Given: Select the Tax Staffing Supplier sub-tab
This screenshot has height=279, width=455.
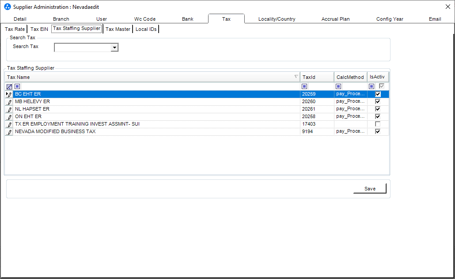Looking at the screenshot, I should [76, 28].
